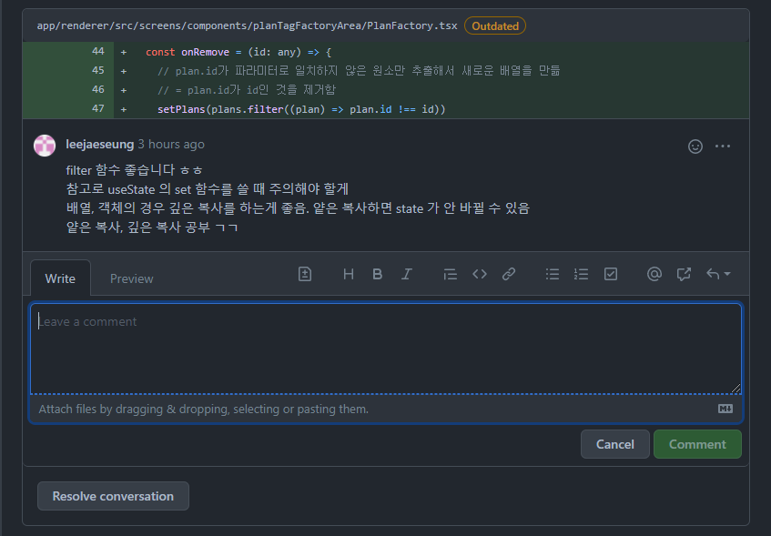Open the 3 hours ago timestamp link

pos(171,144)
